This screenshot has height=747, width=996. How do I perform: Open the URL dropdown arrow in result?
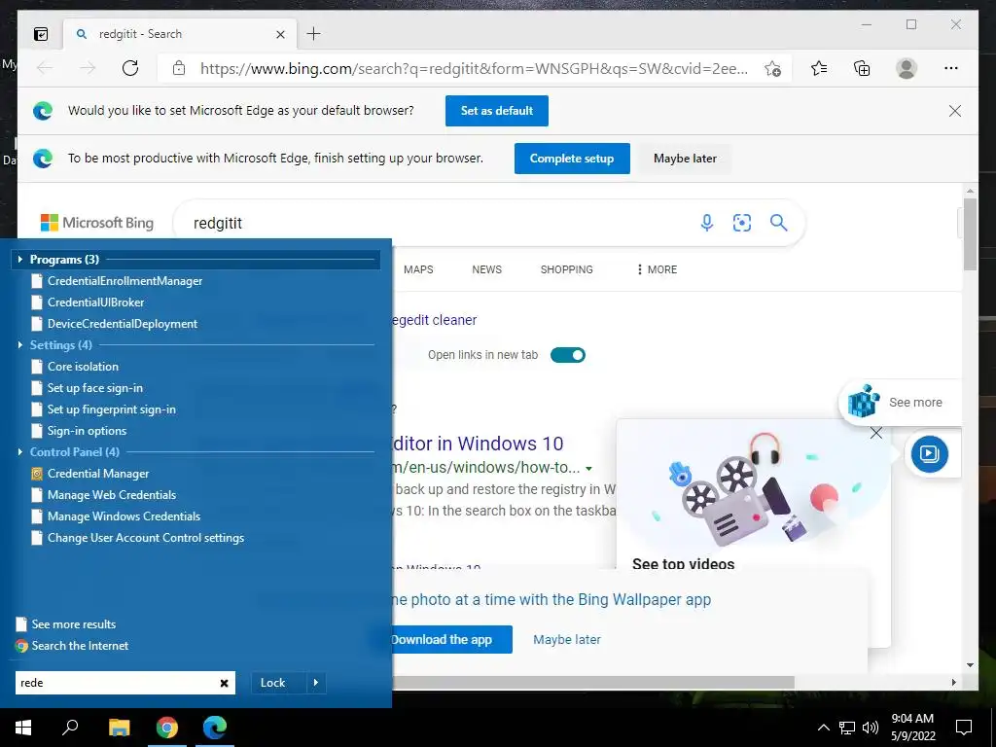tap(588, 469)
